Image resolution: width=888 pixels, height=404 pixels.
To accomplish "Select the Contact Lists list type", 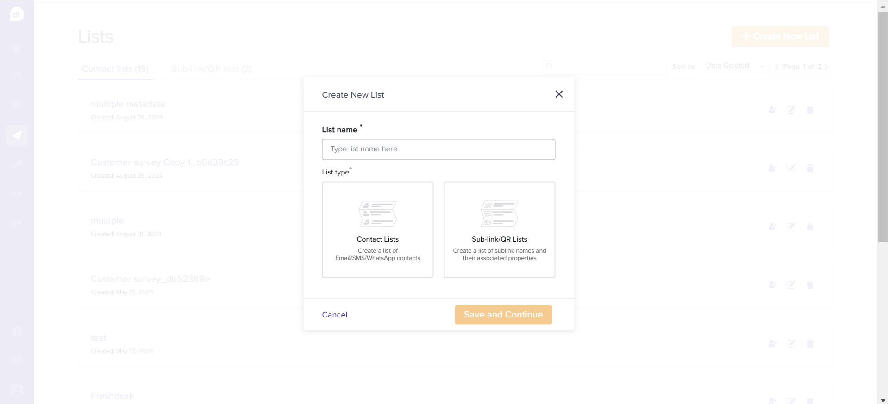I will 377,230.
